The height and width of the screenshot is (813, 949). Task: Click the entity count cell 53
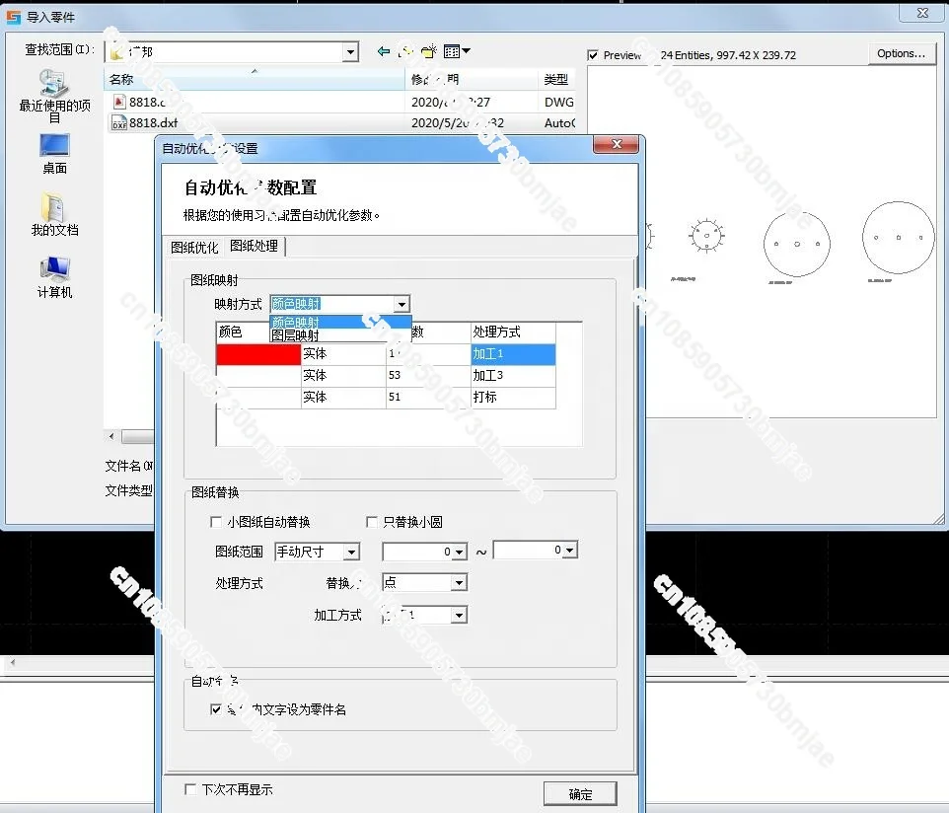pyautogui.click(x=428, y=375)
